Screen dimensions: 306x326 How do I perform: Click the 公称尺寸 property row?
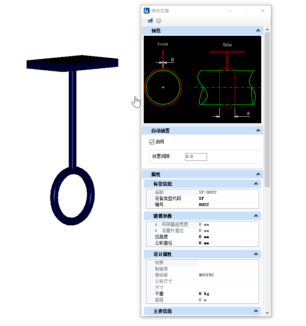(202, 282)
